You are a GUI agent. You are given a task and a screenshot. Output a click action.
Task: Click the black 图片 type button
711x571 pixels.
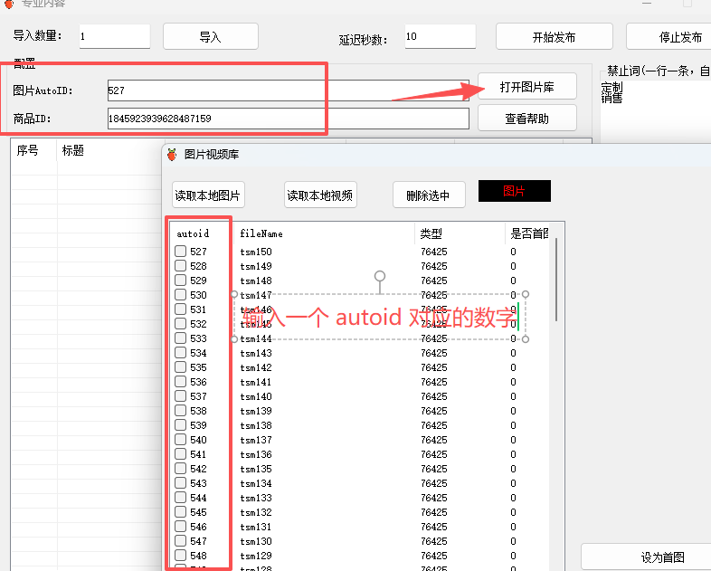[514, 191]
